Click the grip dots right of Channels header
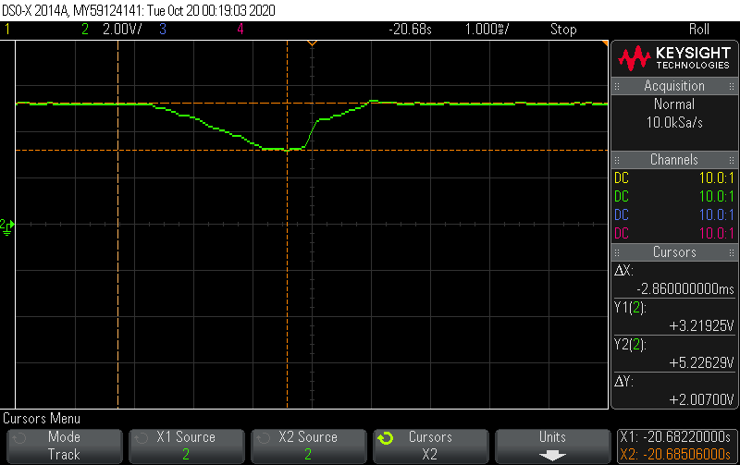740x465 pixels. (x=732, y=159)
